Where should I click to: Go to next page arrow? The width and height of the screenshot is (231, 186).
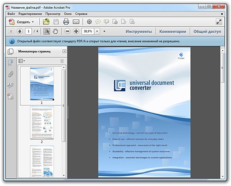click(19, 31)
